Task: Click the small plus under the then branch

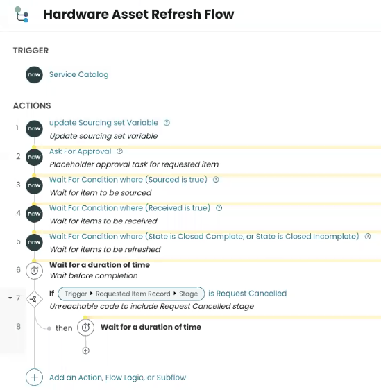Action: tap(85, 350)
